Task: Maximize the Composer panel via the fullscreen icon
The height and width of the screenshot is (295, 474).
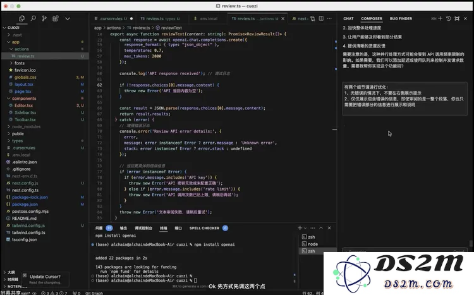Action: pyautogui.click(x=457, y=19)
